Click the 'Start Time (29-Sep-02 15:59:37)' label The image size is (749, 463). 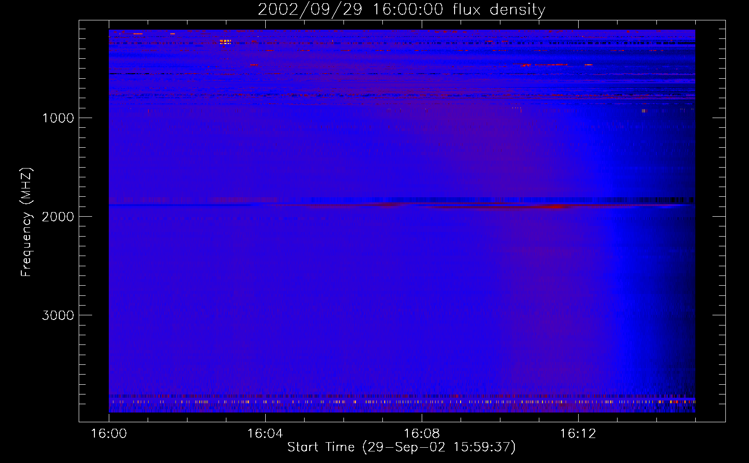(x=401, y=447)
